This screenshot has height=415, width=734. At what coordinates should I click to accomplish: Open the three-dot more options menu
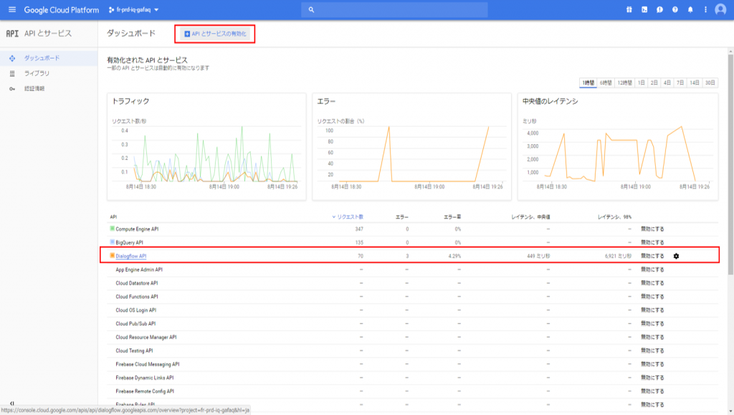tap(705, 9)
